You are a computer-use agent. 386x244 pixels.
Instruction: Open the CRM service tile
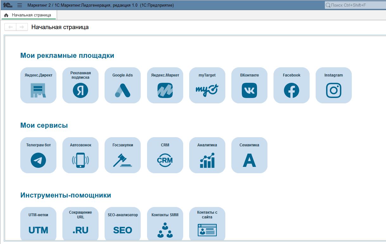[x=165, y=155]
